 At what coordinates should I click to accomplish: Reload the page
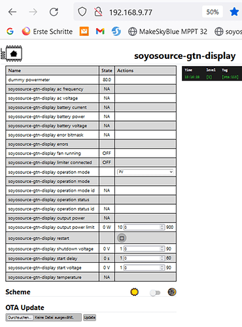(54, 12)
